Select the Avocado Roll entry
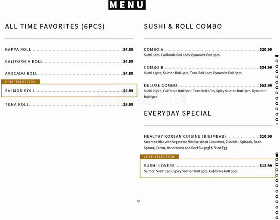280x220 pixels. pyautogui.click(x=21, y=74)
